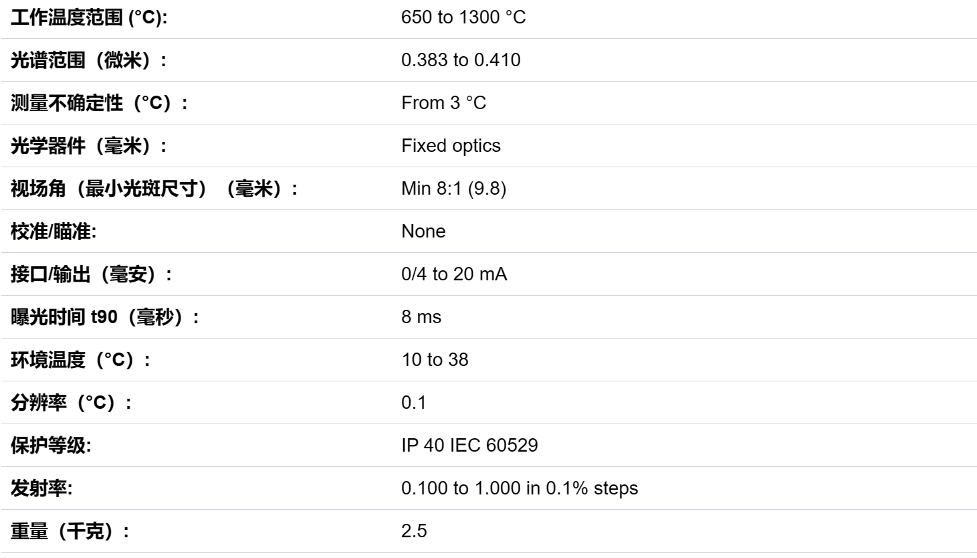Click the Fixed optics value
The image size is (977, 558).
451,146
